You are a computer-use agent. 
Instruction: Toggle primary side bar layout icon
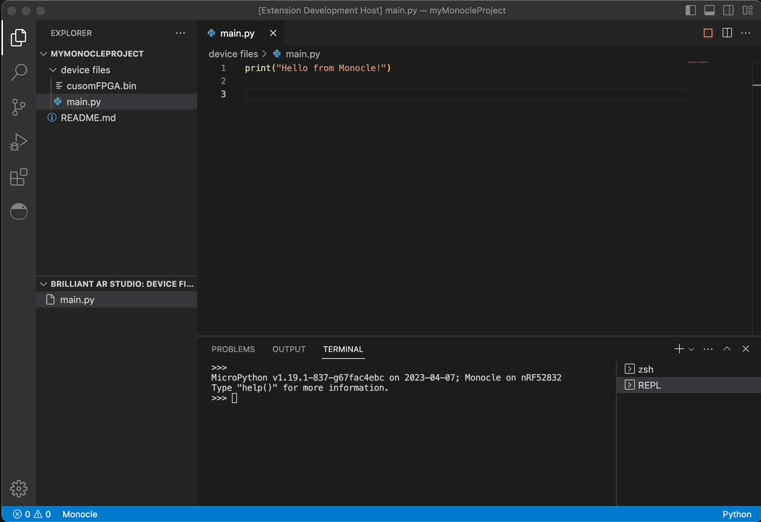691,10
